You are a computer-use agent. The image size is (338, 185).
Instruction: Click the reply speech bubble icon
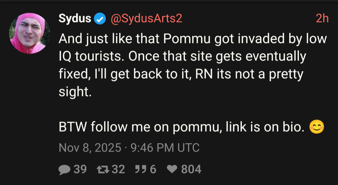[x=64, y=169]
